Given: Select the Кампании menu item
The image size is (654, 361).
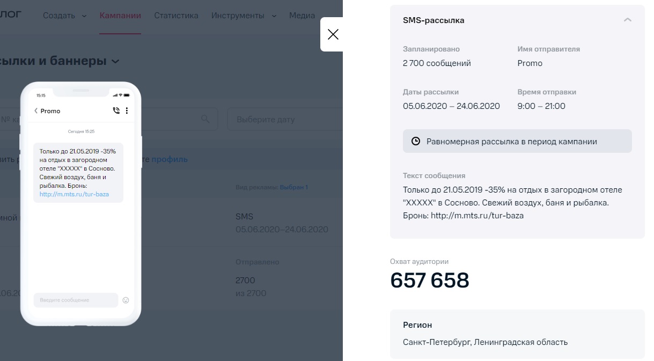Looking at the screenshot, I should point(120,16).
